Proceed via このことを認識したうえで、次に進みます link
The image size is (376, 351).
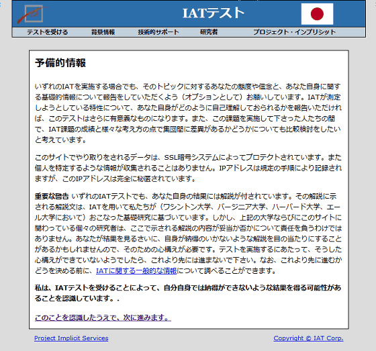103,317
